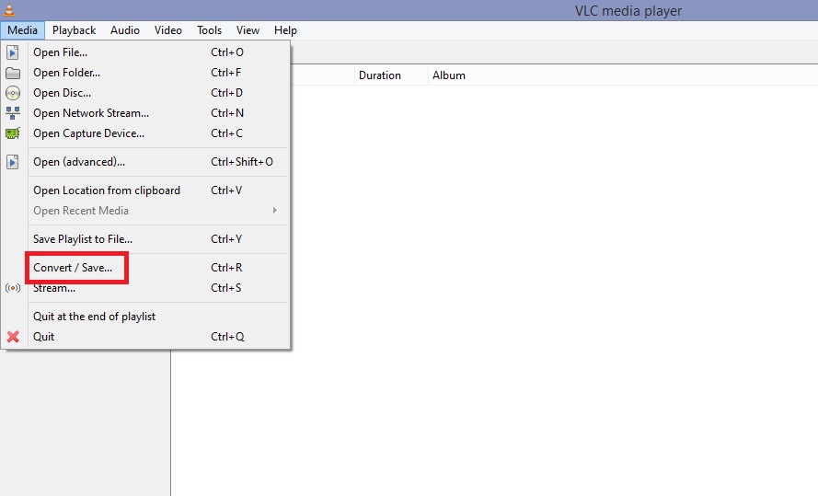
Task: Click the Open File play icon
Action: click(13, 52)
